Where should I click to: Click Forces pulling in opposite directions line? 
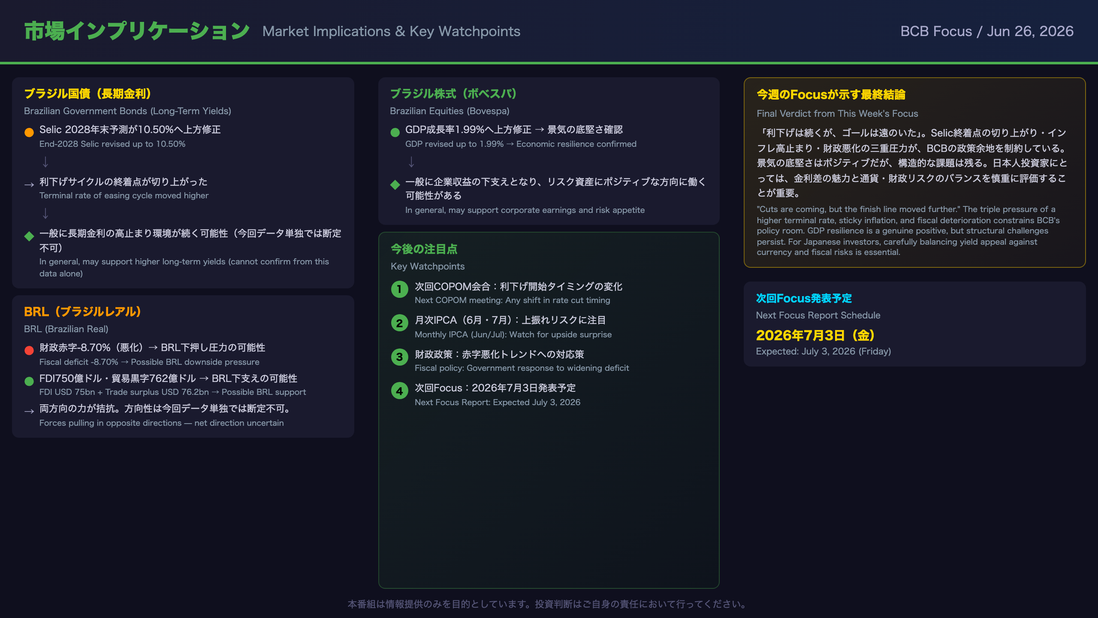(161, 423)
